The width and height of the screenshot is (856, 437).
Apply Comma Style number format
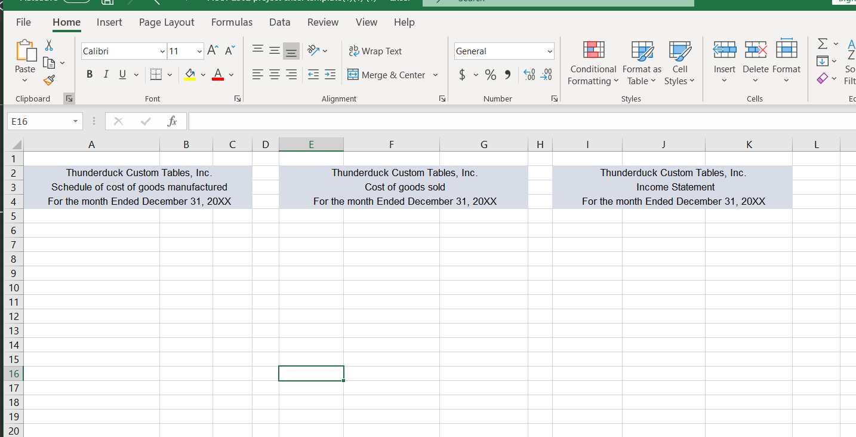507,75
